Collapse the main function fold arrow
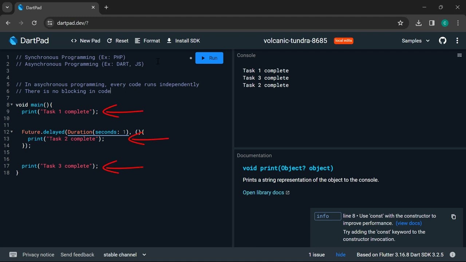 (x=12, y=105)
